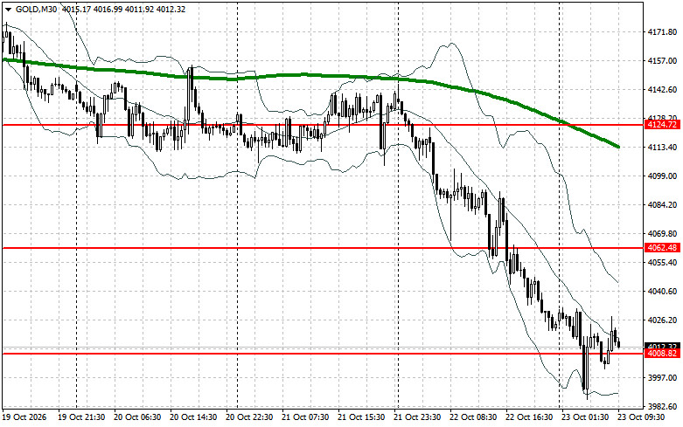
Task: Click the 23 Oct 09:30 time label
Action: click(x=641, y=417)
